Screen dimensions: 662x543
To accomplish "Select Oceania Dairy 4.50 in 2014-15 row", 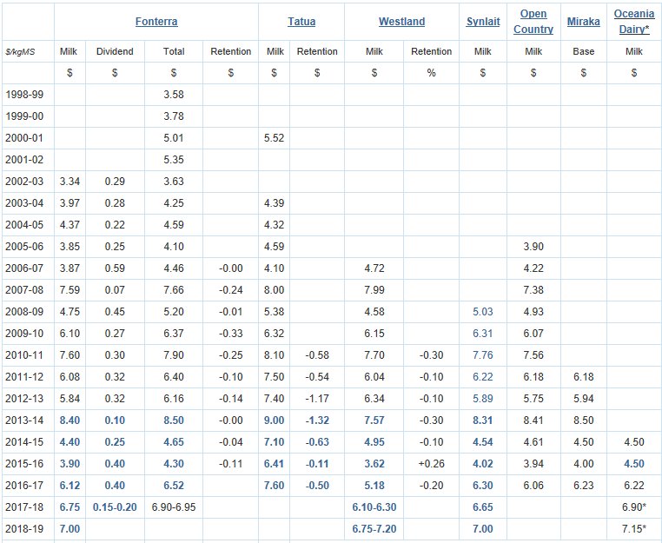I will point(633,442).
